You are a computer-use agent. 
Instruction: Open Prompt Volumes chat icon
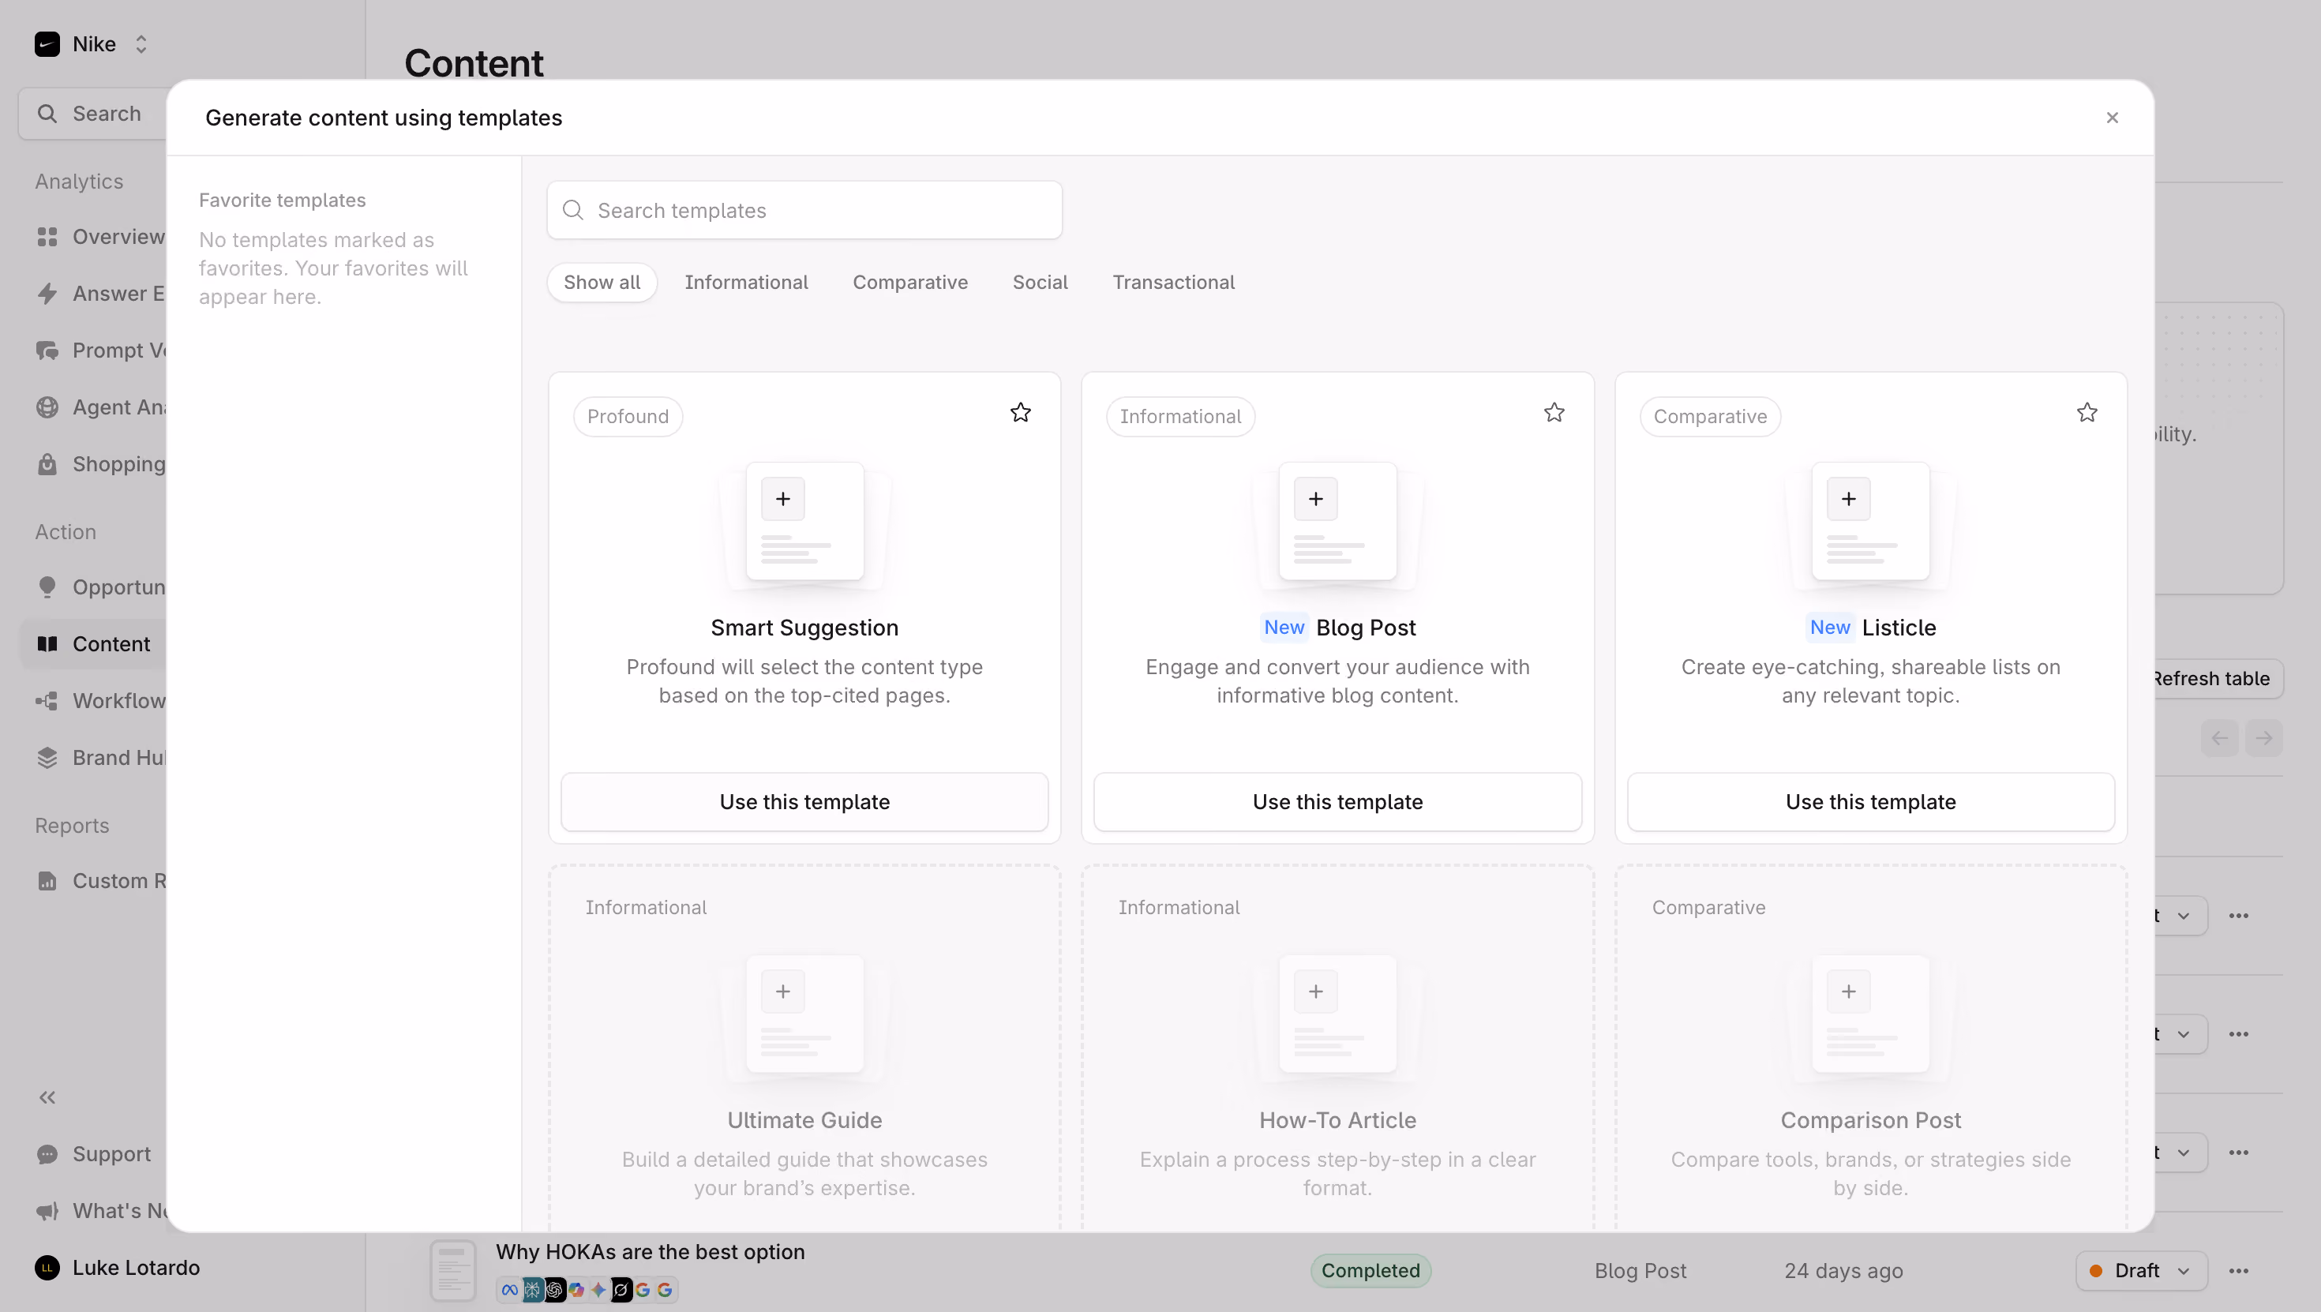pos(47,350)
